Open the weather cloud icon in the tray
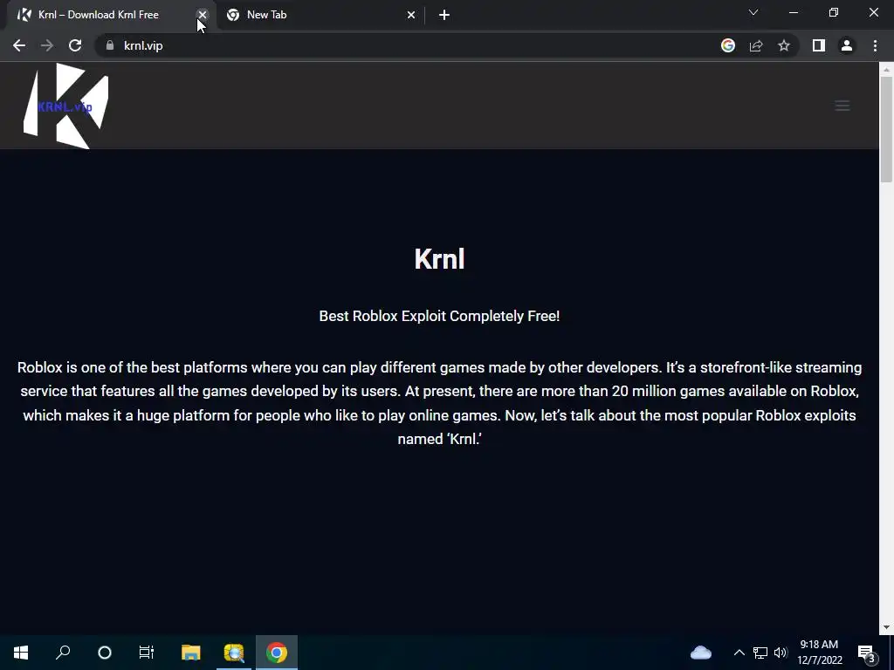894x670 pixels. tap(701, 653)
